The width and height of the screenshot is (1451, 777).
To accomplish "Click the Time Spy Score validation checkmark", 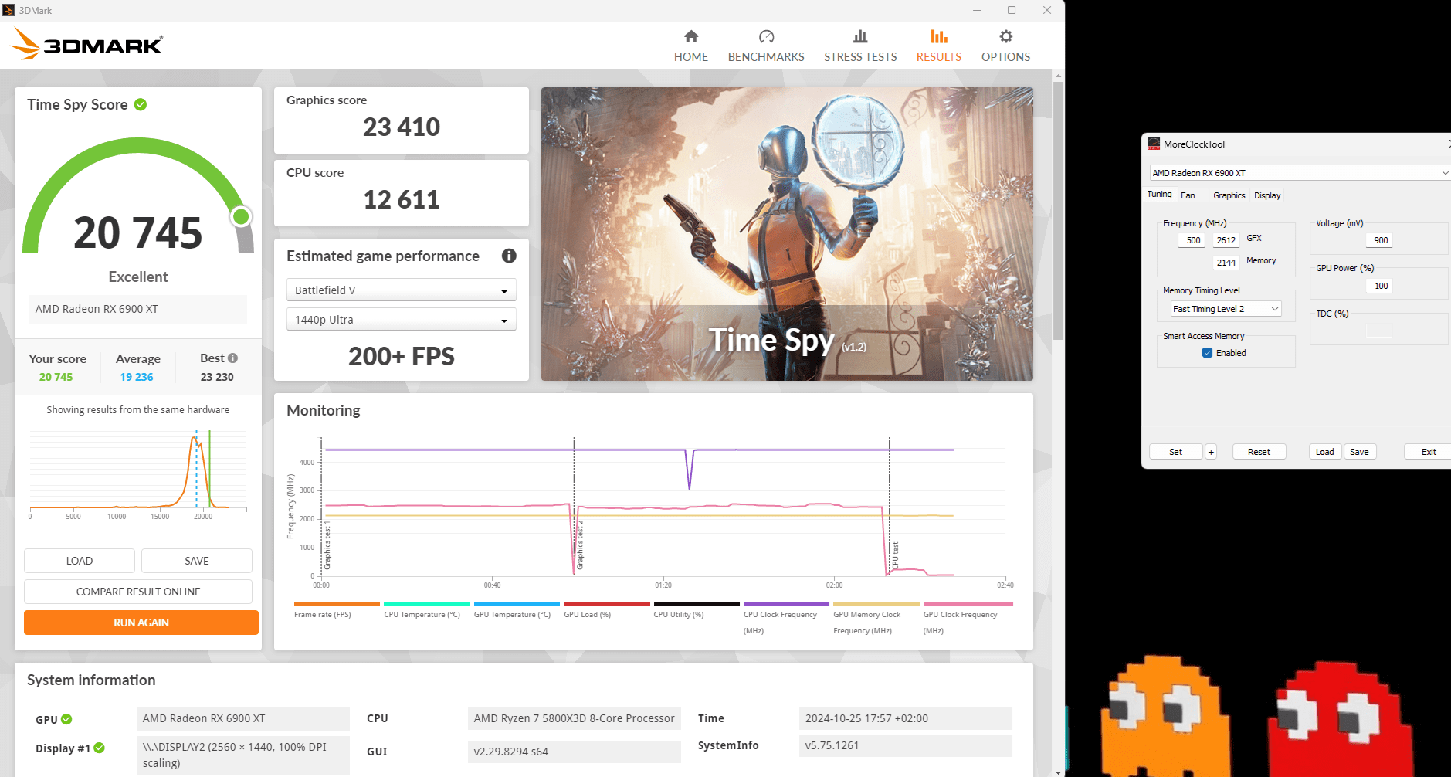I will click(x=141, y=104).
